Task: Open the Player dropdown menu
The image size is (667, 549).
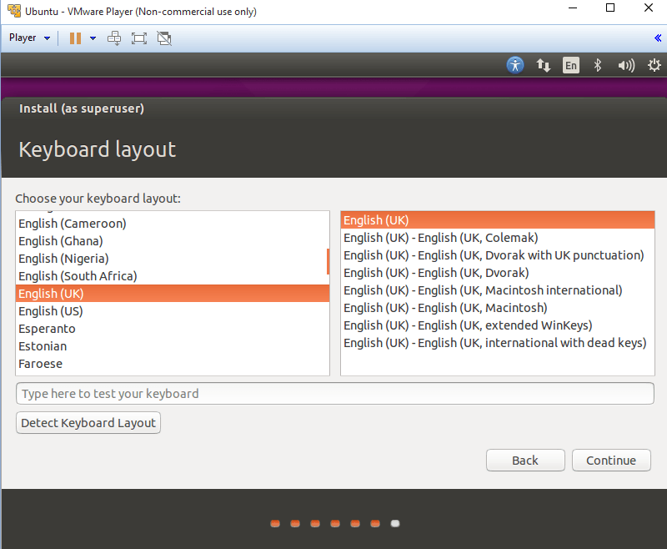Action: point(29,38)
